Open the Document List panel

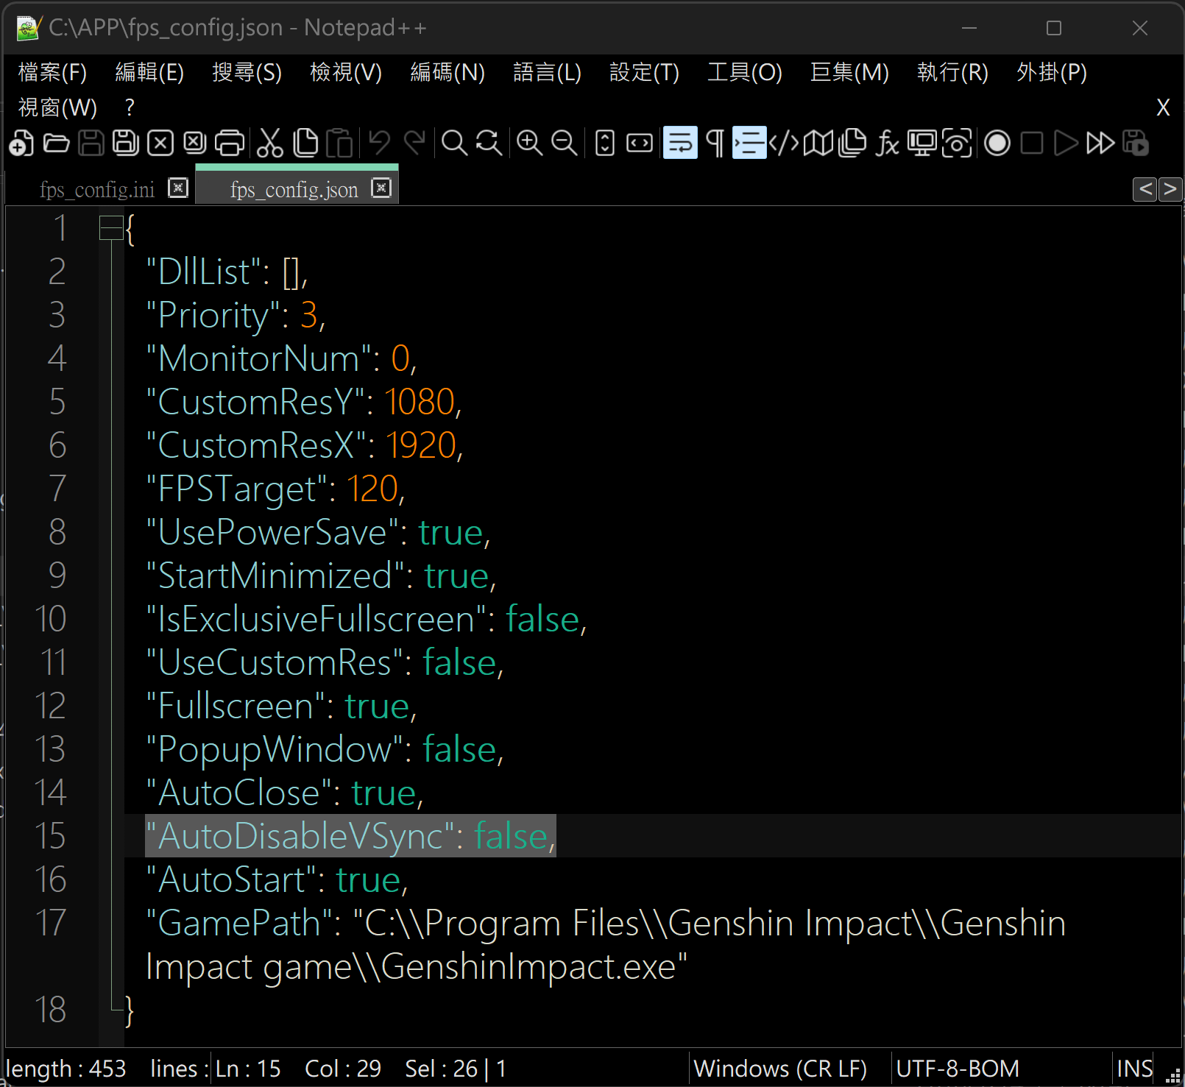853,143
